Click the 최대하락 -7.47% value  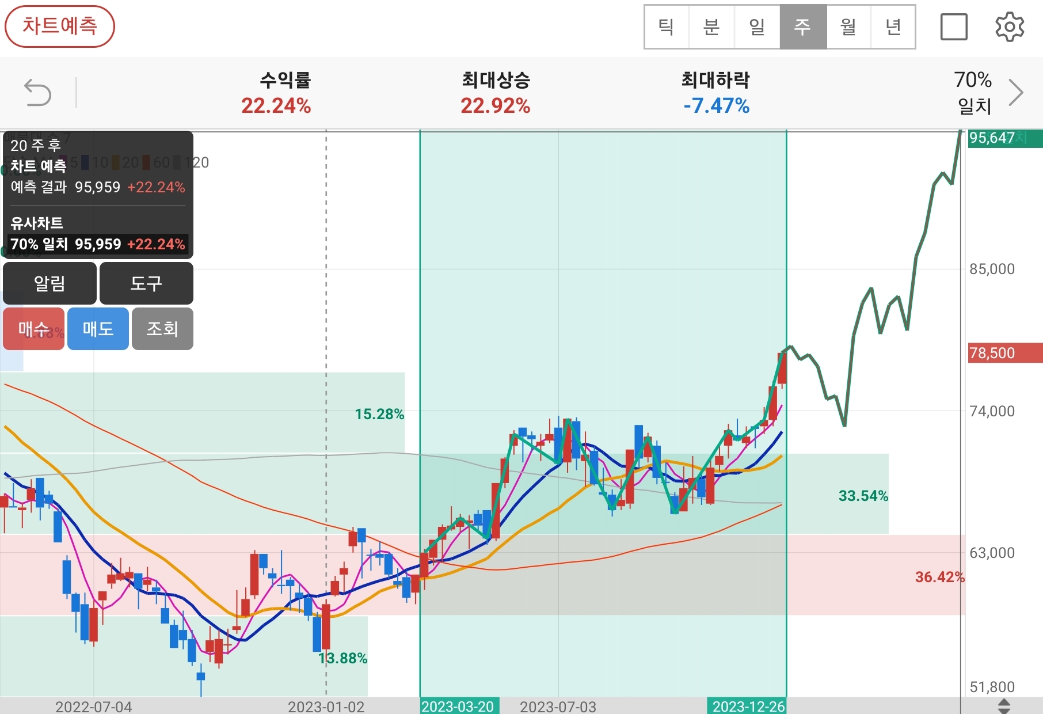(x=716, y=106)
